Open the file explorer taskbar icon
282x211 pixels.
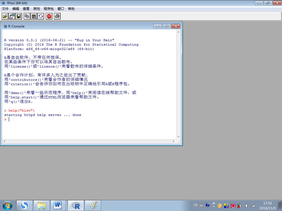click(x=42, y=206)
